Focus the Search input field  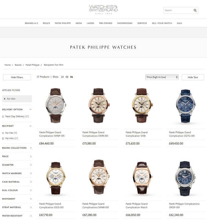[178, 10]
